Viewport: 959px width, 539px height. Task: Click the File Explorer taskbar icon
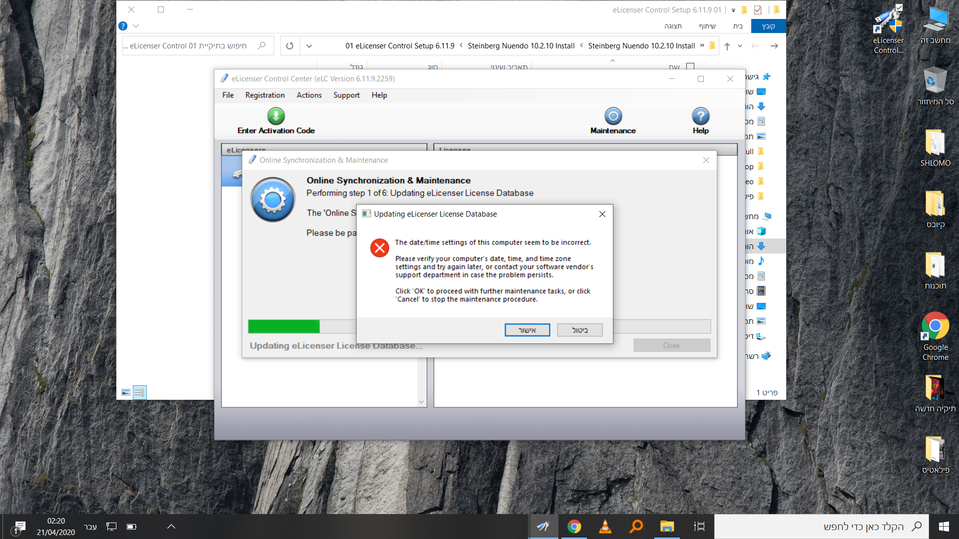click(667, 527)
